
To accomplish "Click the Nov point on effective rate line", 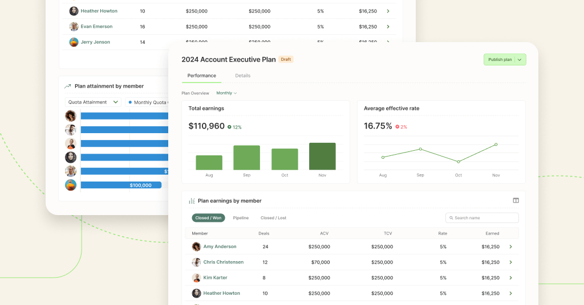I will click(496, 145).
